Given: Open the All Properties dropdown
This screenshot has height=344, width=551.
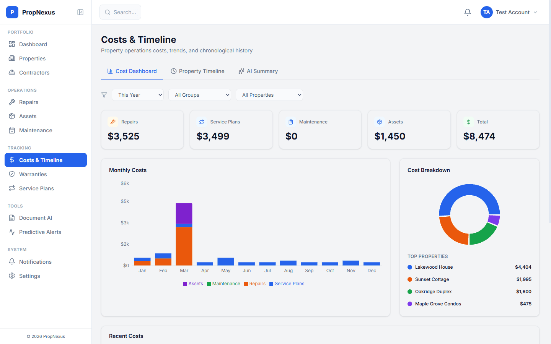Looking at the screenshot, I should point(269,95).
